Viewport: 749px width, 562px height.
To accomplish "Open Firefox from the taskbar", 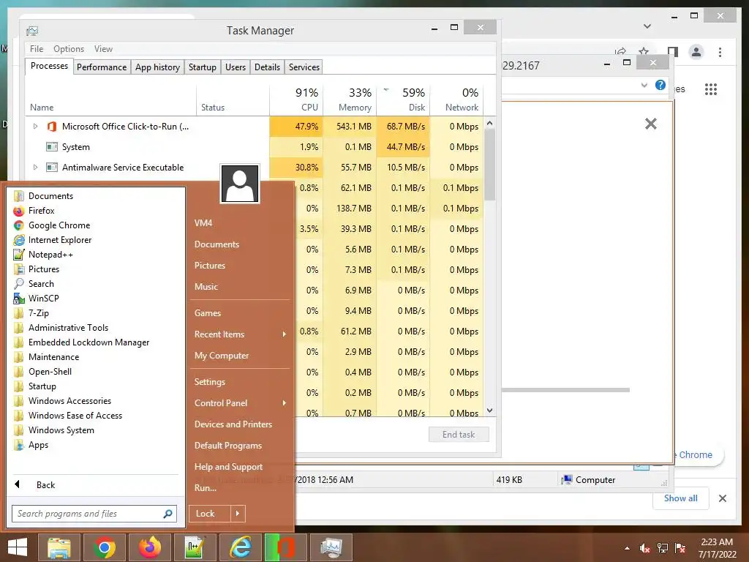I will point(149,547).
